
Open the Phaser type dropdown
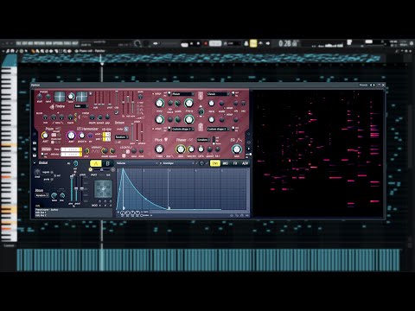click(x=203, y=140)
